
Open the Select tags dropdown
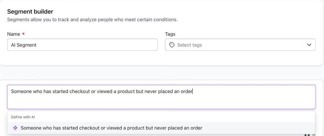pyautogui.click(x=240, y=45)
